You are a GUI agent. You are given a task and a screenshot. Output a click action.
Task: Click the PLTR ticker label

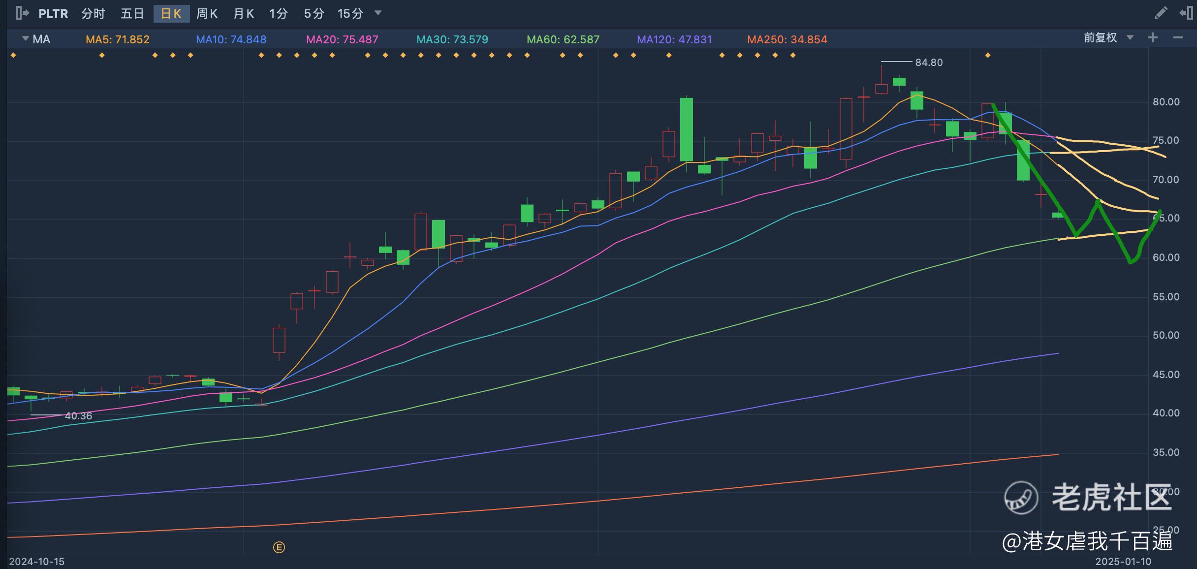click(53, 14)
